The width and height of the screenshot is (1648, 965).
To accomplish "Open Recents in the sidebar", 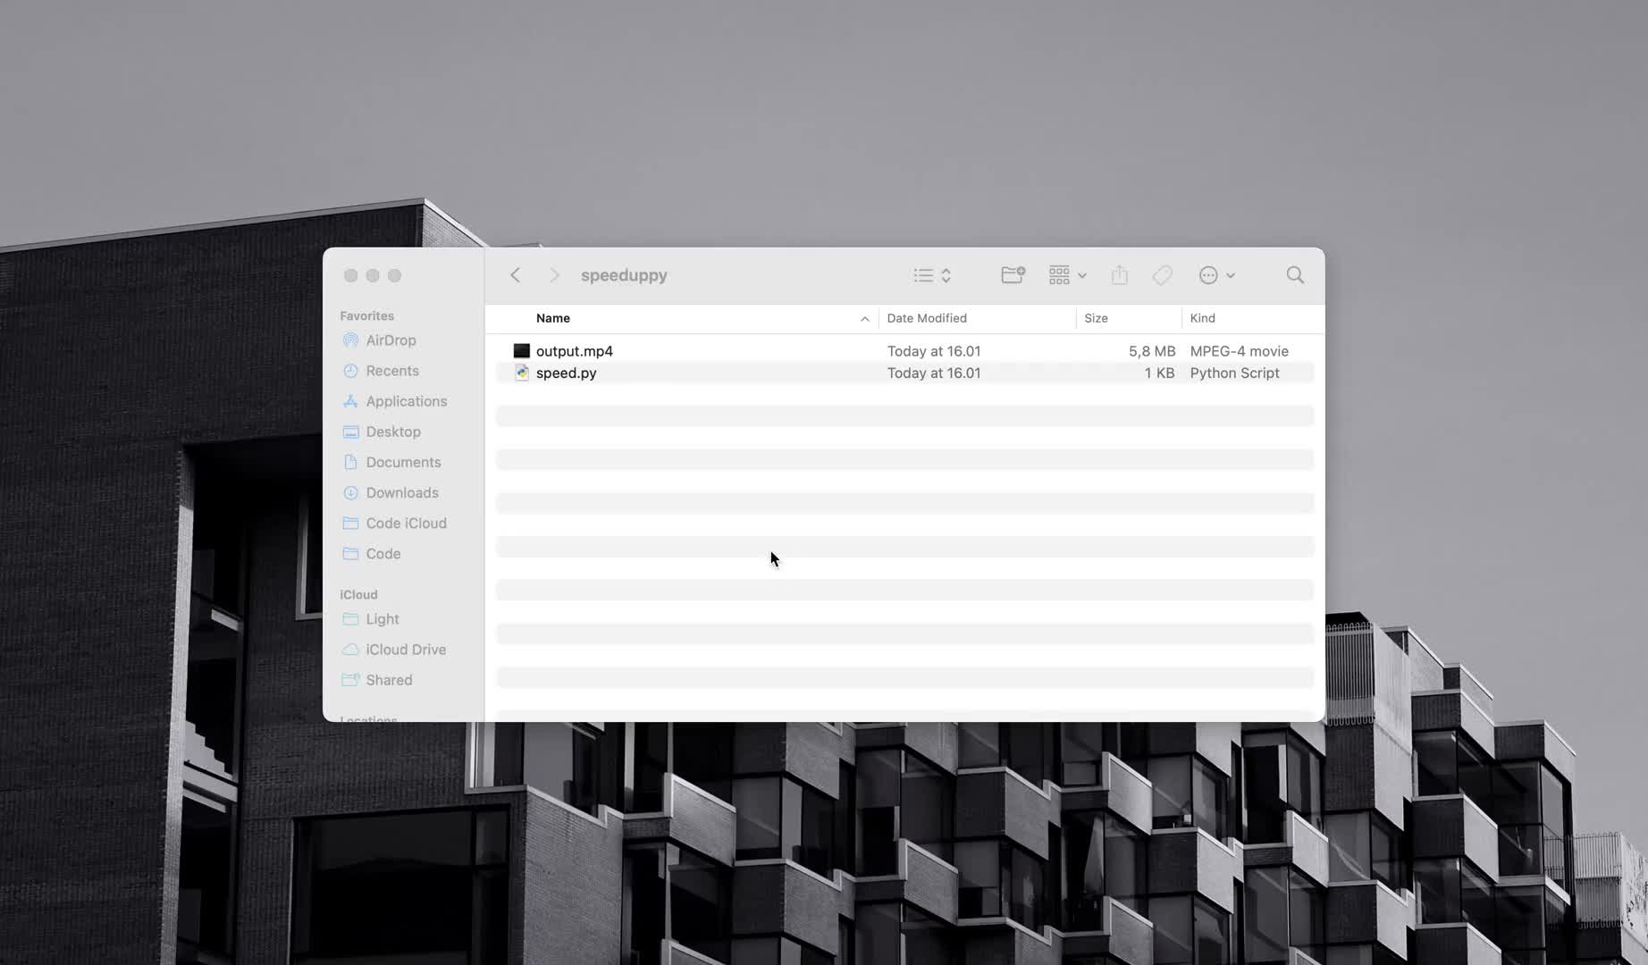I will tap(391, 371).
